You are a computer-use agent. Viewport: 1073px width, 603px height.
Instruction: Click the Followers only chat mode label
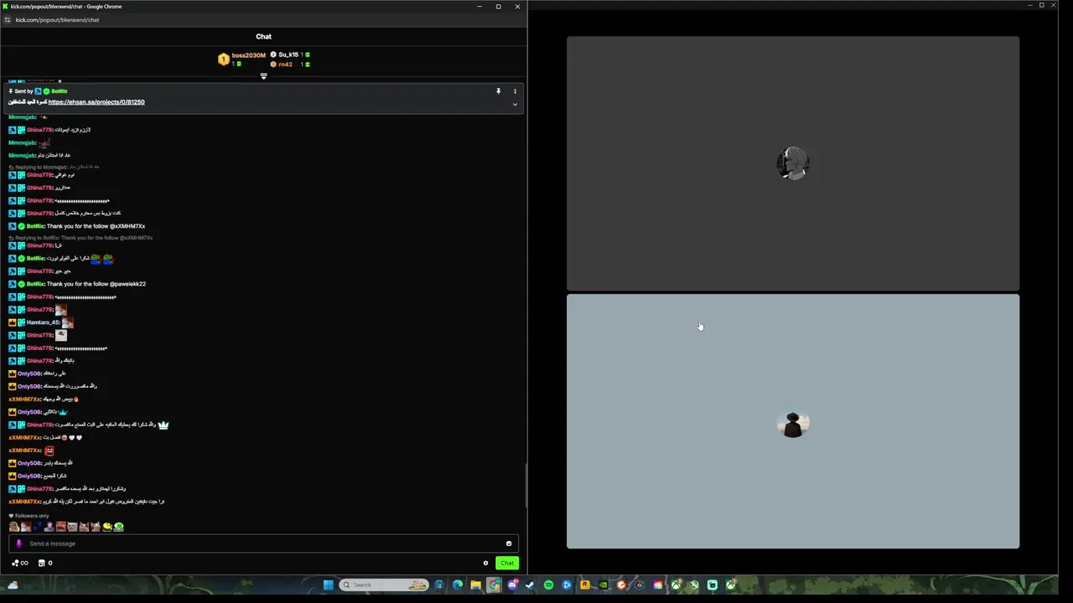click(32, 516)
